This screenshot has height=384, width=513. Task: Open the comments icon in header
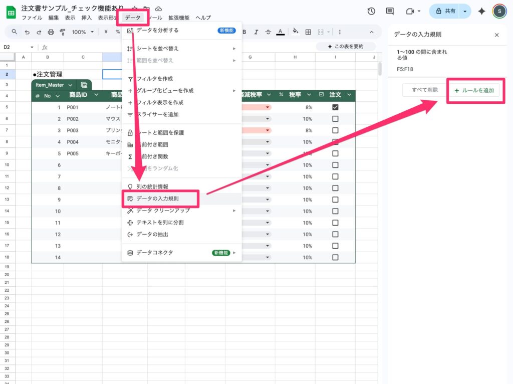pyautogui.click(x=390, y=11)
